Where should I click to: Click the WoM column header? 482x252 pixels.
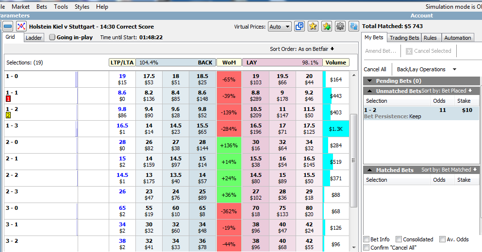click(229, 63)
